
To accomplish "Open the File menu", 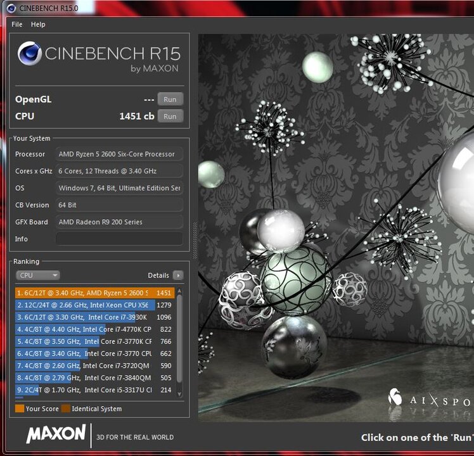I will [16, 25].
